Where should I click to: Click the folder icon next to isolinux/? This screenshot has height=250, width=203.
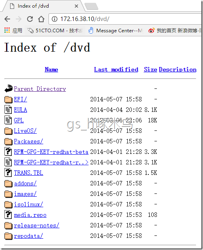(8, 205)
